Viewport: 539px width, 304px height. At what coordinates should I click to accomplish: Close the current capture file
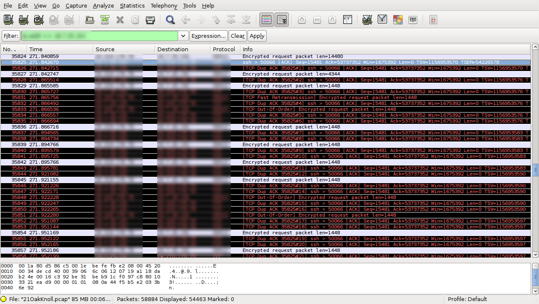tap(120, 20)
